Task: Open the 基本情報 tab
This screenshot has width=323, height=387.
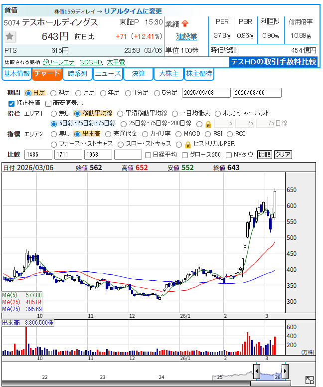Action: coord(17,74)
